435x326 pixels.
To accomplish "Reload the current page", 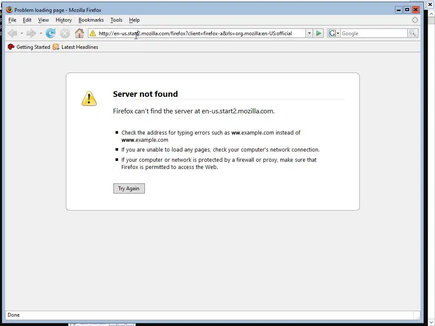I will 51,33.
